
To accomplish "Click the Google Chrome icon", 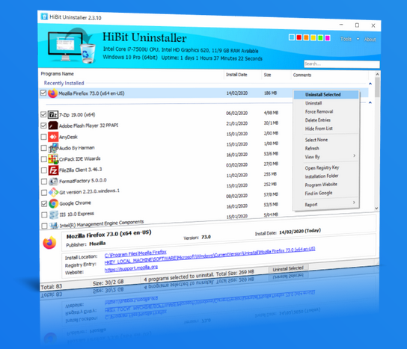I will click(x=53, y=203).
